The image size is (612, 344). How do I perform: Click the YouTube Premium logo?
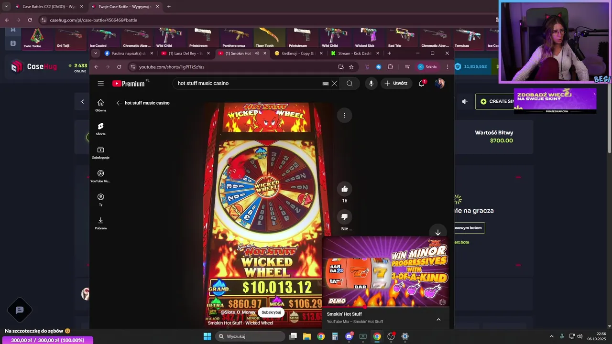129,84
